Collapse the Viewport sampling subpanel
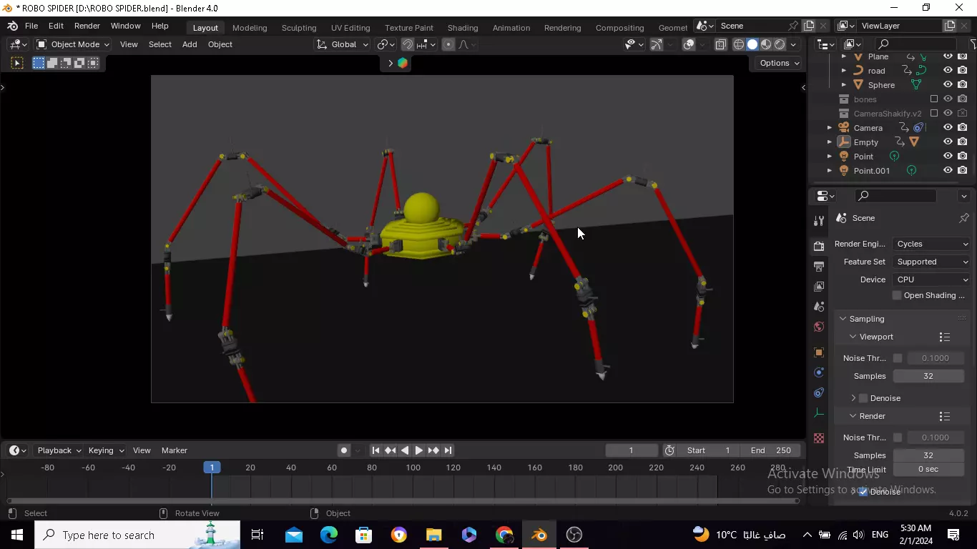 [x=853, y=337]
